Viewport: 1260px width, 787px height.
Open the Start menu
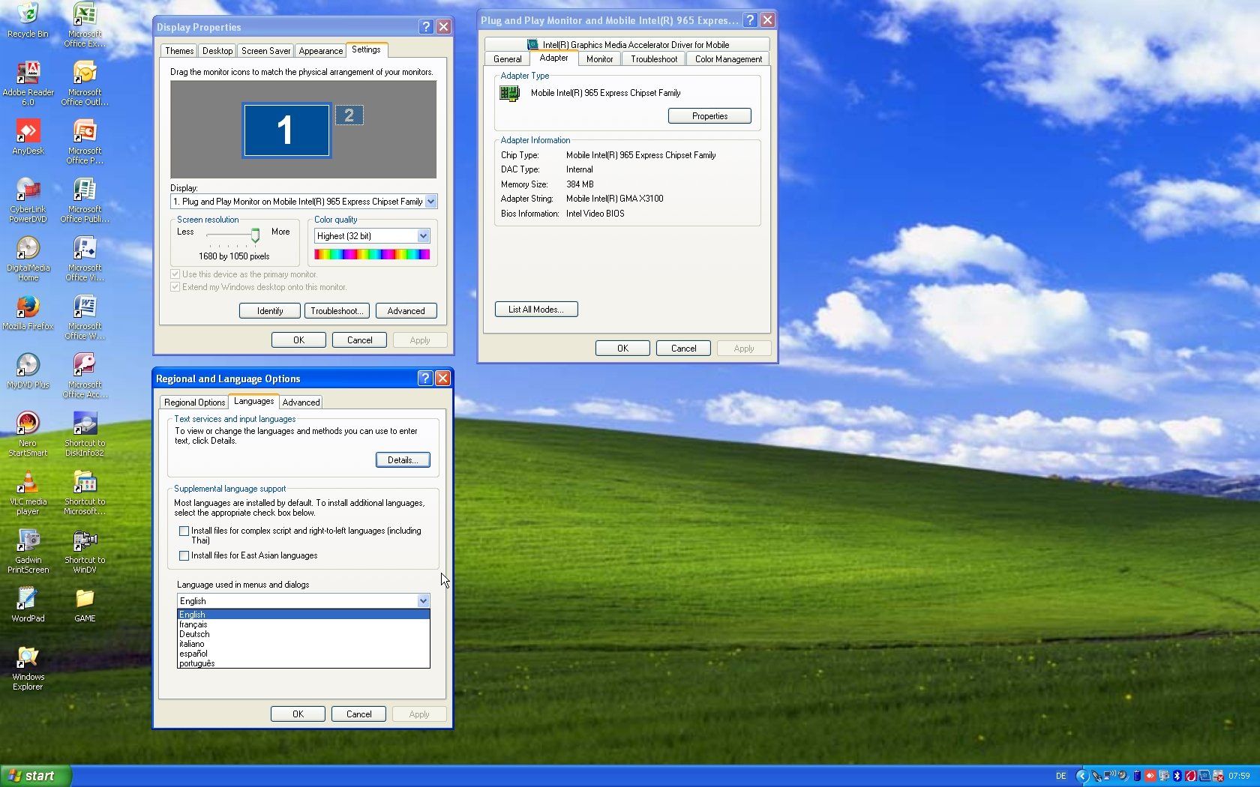point(36,776)
